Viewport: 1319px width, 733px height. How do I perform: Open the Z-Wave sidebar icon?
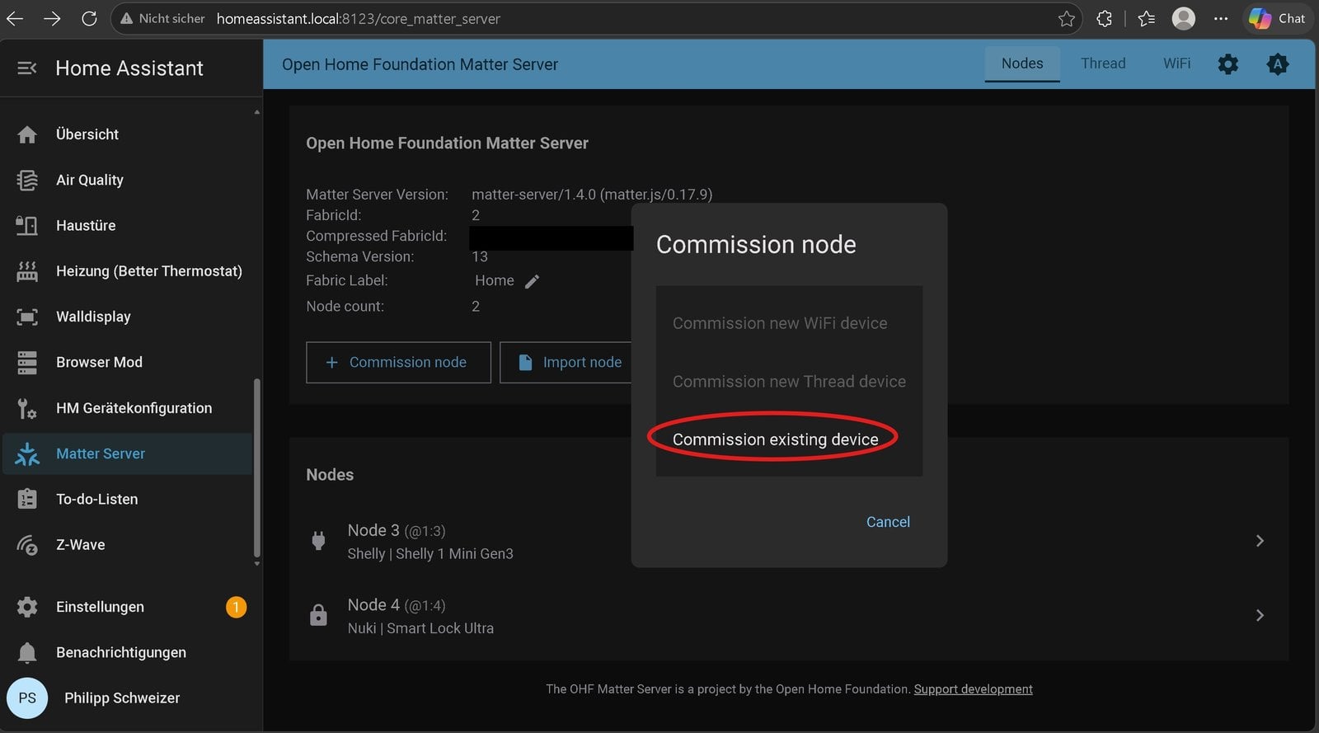click(27, 545)
